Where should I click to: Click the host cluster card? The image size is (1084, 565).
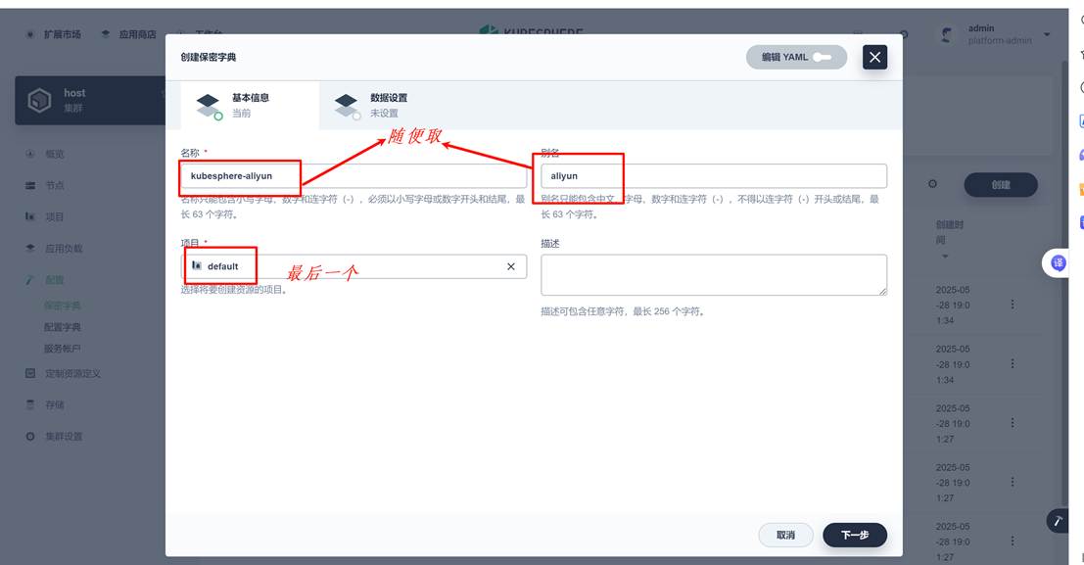[x=90, y=100]
